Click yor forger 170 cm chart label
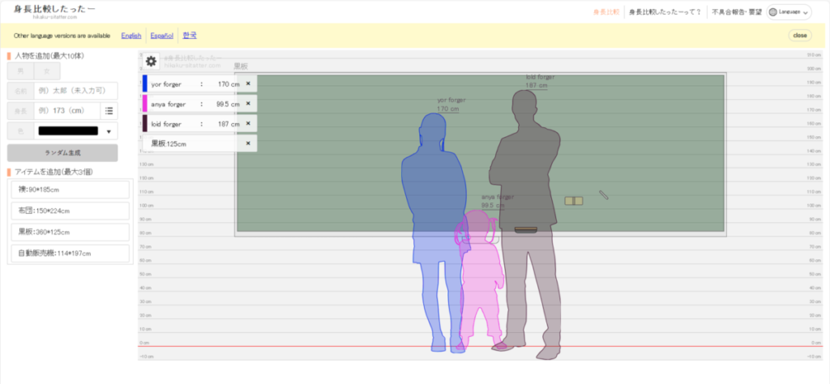The height and width of the screenshot is (384, 830). coord(451,105)
